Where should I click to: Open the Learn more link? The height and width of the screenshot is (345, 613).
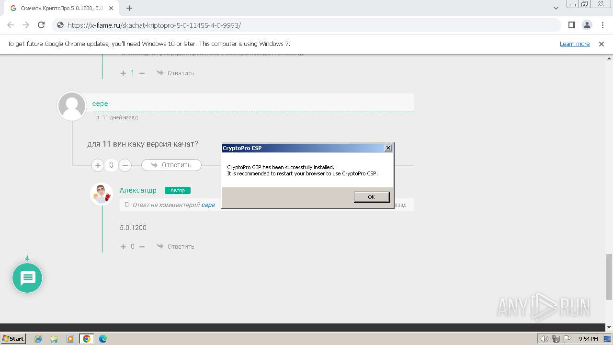(575, 44)
